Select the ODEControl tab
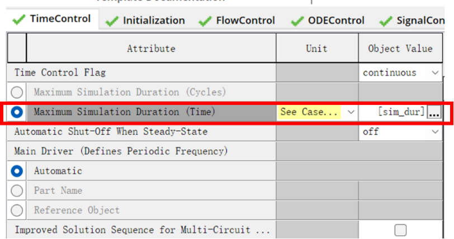 click(x=335, y=21)
